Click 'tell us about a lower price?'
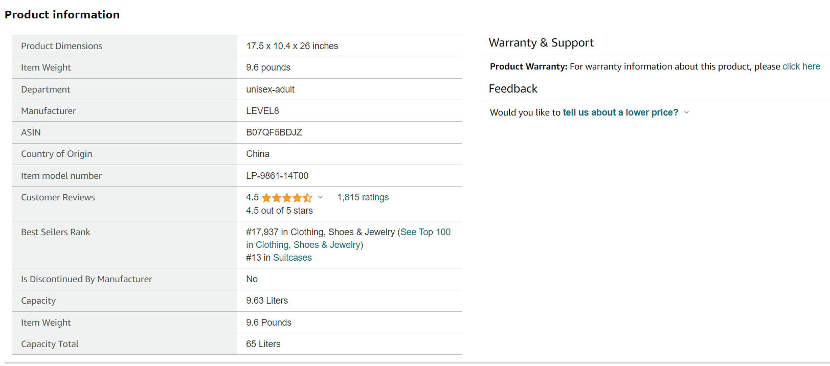 [x=620, y=112]
